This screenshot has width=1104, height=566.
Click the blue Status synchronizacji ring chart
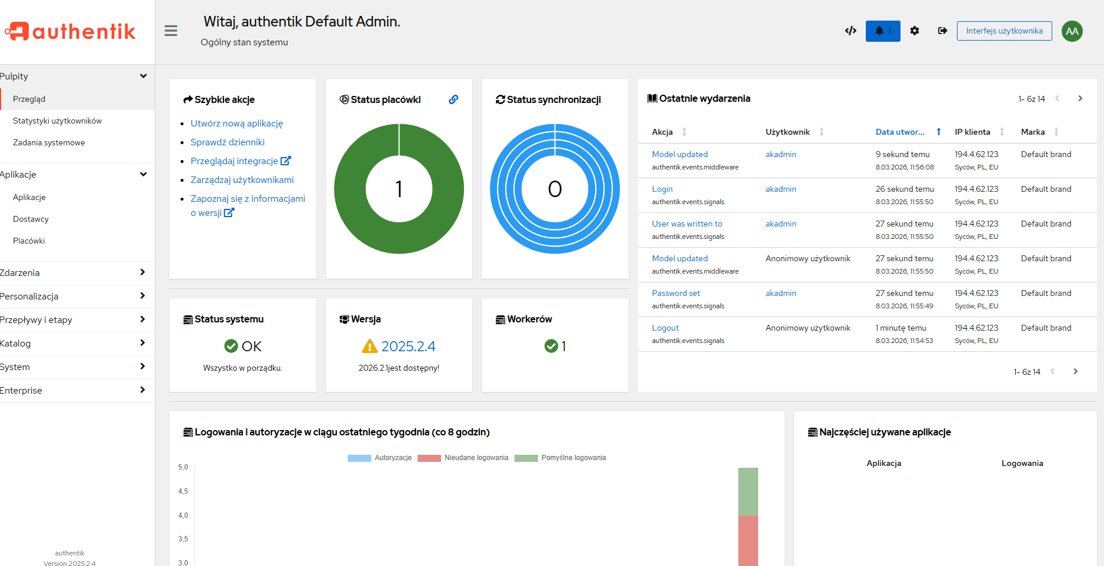coord(555,189)
